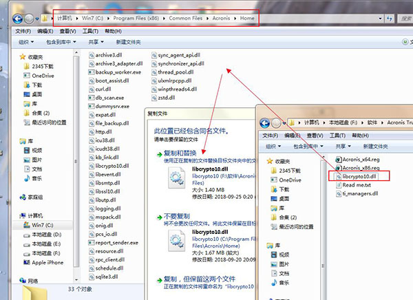Select ti_managers.dll in the right window
Image resolution: width=413 pixels, height=300 pixels.
360,193
